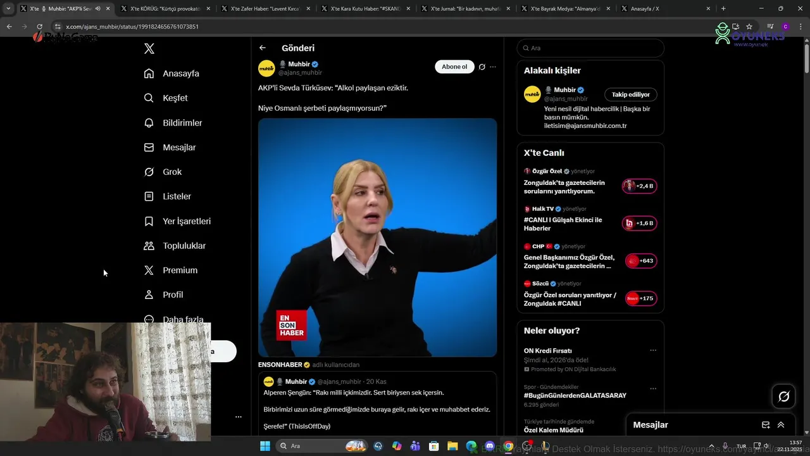Image resolution: width=810 pixels, height=456 pixels.
Task: Click the Takip ediliyor button
Action: click(631, 94)
